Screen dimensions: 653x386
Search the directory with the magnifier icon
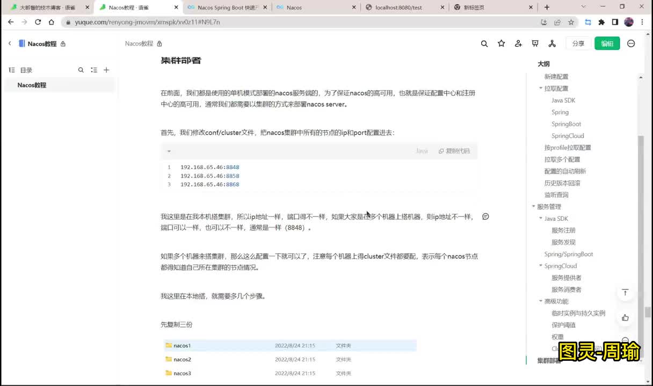point(81,70)
